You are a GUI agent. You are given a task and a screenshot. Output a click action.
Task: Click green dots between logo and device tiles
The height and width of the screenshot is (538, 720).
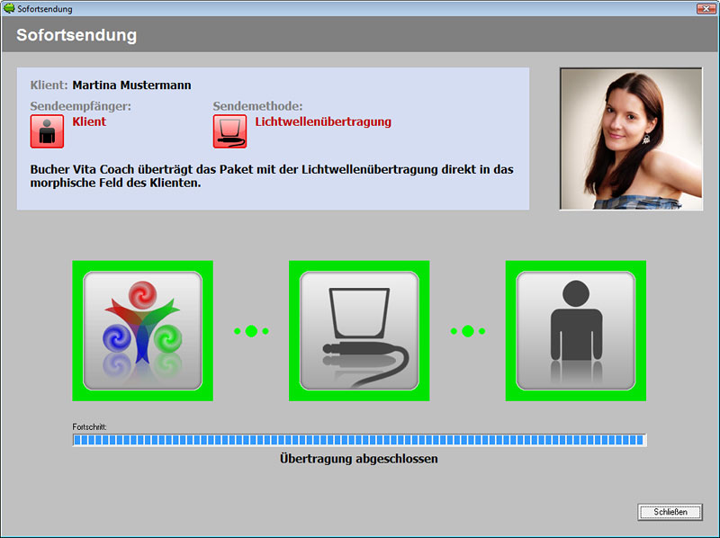(x=251, y=331)
